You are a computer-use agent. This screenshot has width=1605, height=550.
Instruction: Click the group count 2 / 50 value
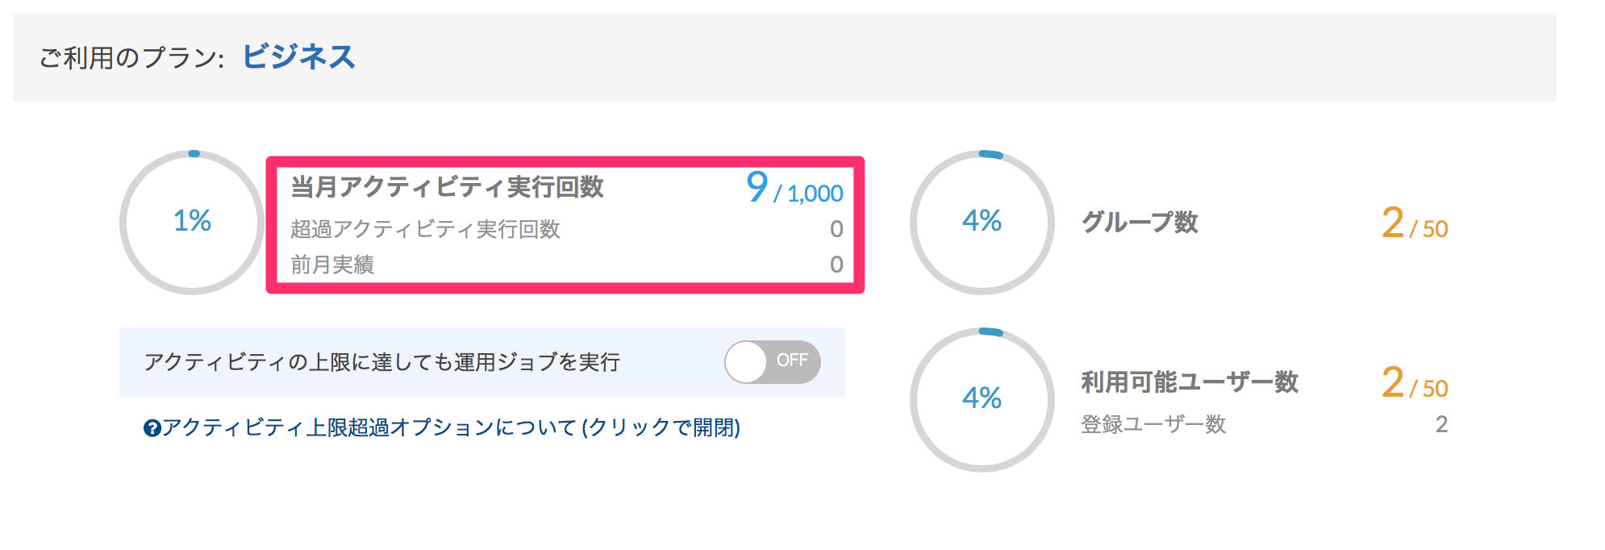point(1415,223)
